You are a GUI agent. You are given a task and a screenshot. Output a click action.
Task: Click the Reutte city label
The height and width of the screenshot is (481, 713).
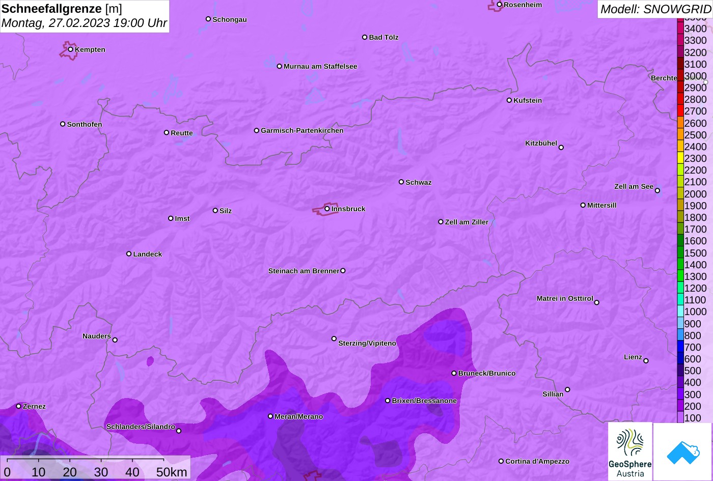click(x=182, y=133)
